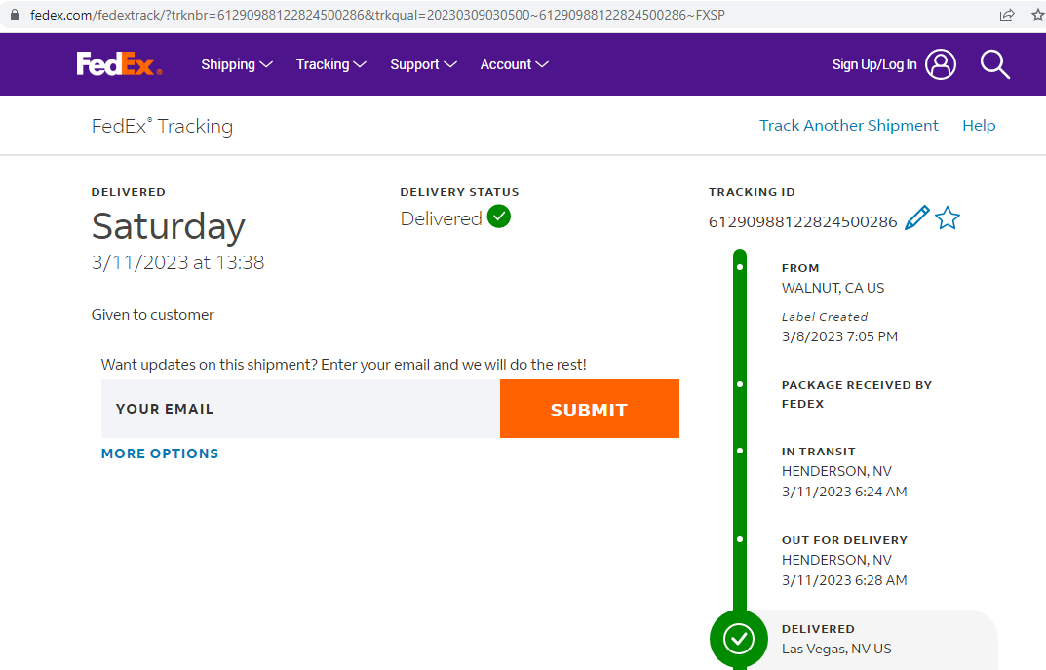Viewport: 1046px width, 670px height.
Task: Add shipment to watch list with star
Action: coord(948,218)
